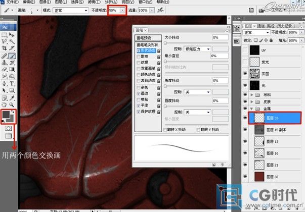Select the Hand tool
The width and height of the screenshot is (305, 212).
4,104
